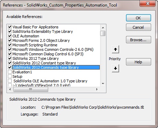
Task: Move selected reference down in priority
Action: click(115, 68)
